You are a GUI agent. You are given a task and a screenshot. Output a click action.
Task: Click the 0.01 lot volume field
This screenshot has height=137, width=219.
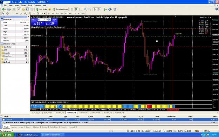[44, 20]
